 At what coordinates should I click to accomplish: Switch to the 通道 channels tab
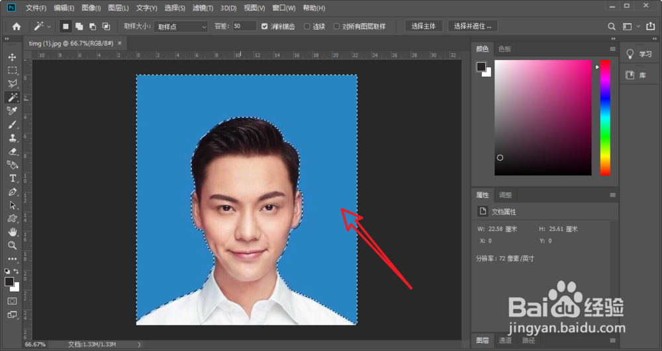tap(505, 340)
